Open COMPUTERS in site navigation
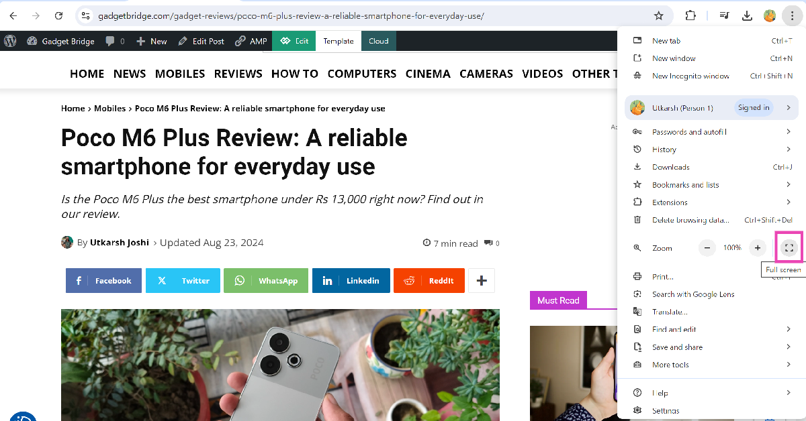Viewport: 806px width, 421px height. (362, 74)
